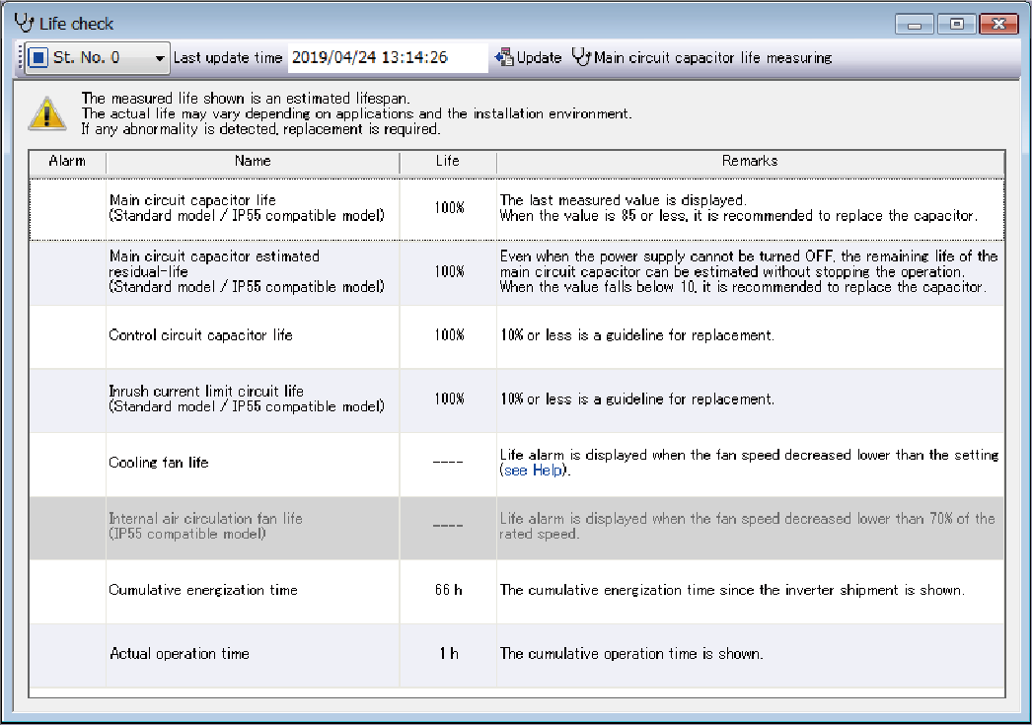Select the Cooling fan life row name

pyautogui.click(x=159, y=463)
